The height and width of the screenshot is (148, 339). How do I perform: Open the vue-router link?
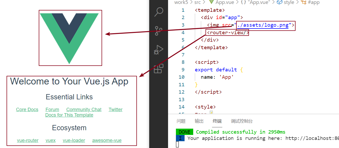point(28,140)
